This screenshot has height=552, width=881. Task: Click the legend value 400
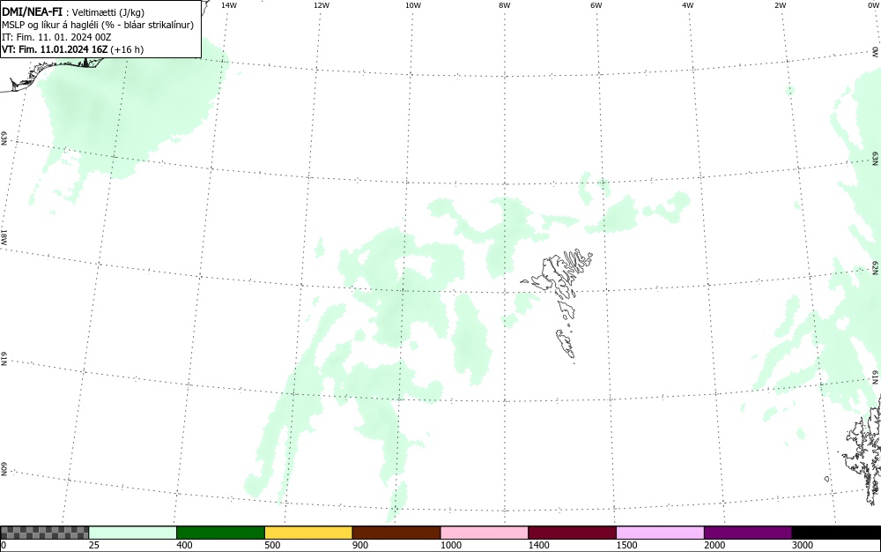[184, 545]
